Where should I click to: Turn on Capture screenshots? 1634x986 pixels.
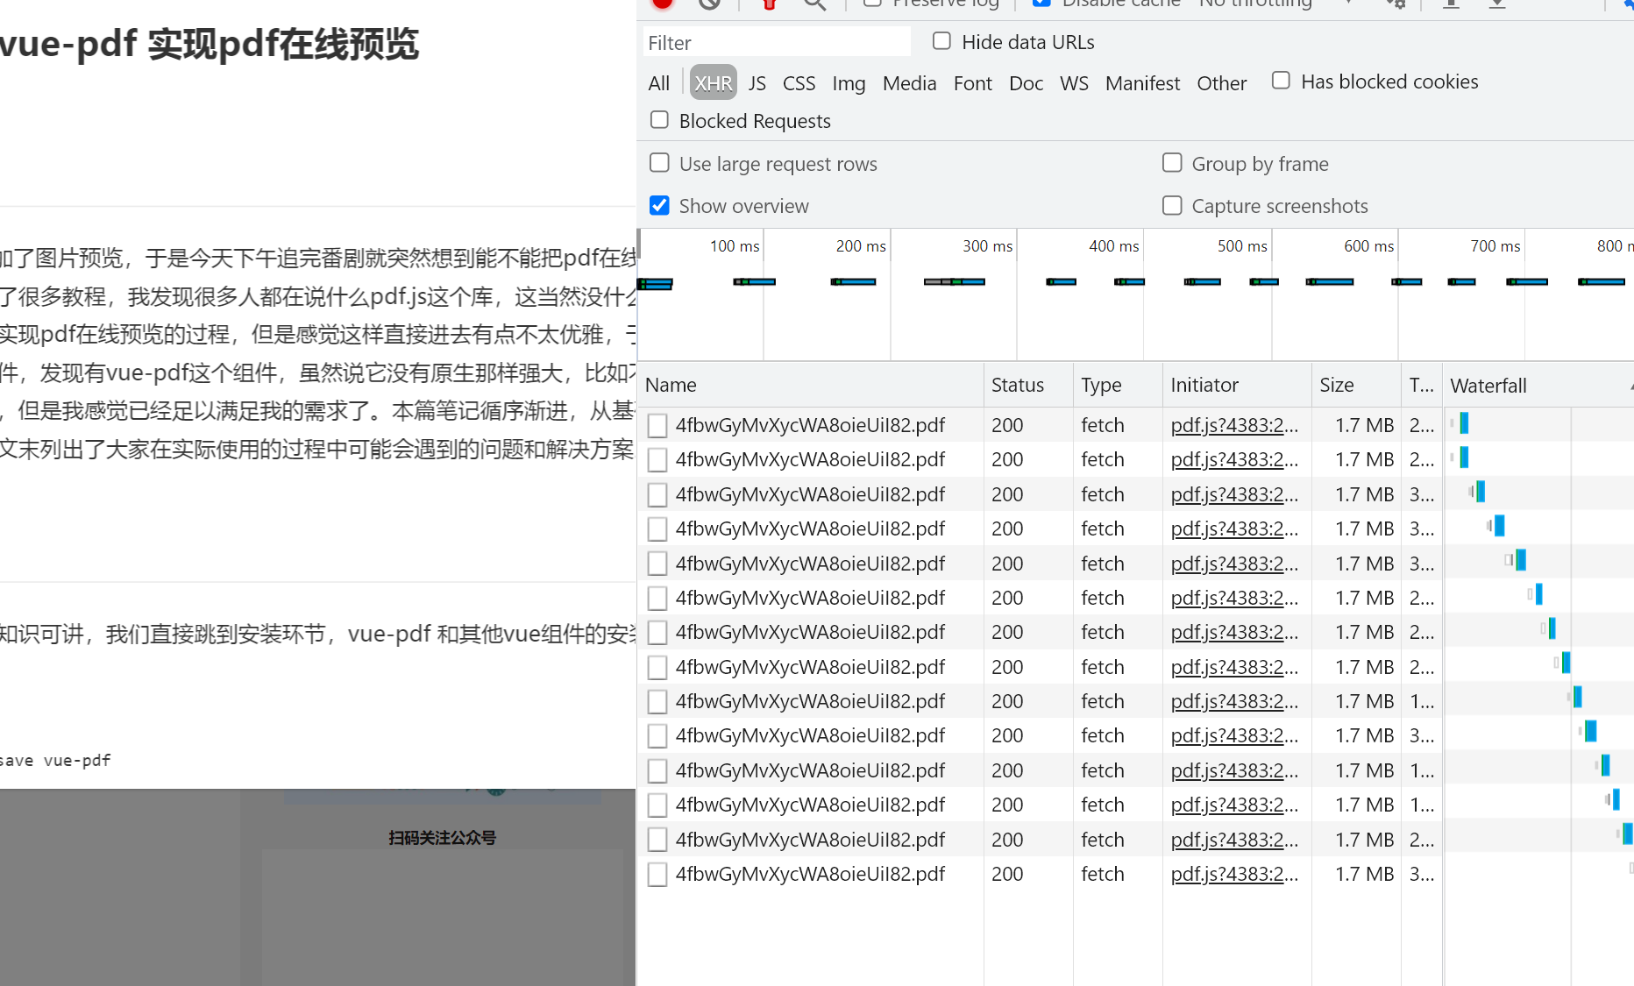[1172, 205]
